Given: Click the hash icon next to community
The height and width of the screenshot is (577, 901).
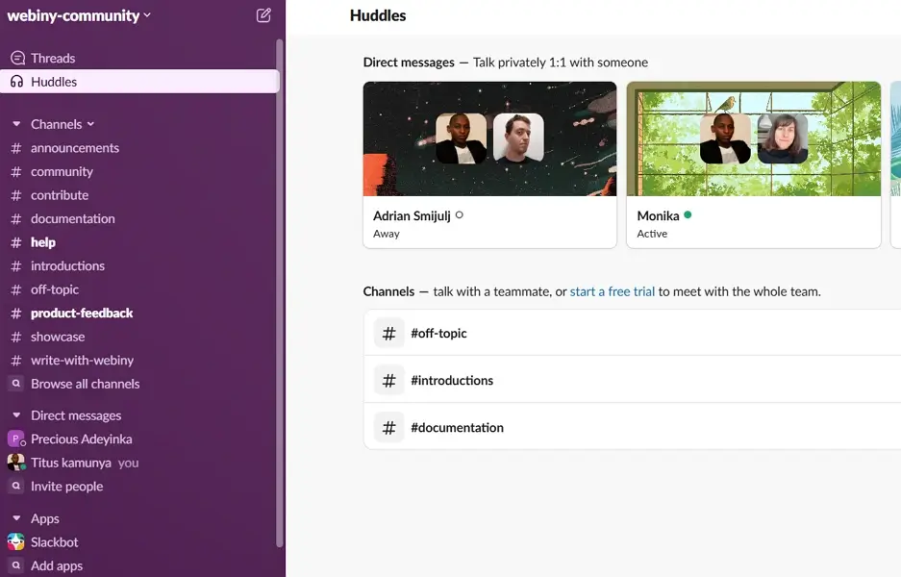Looking at the screenshot, I should 16,172.
